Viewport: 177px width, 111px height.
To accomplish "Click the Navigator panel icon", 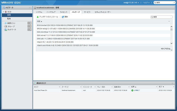I will pos(4,8).
